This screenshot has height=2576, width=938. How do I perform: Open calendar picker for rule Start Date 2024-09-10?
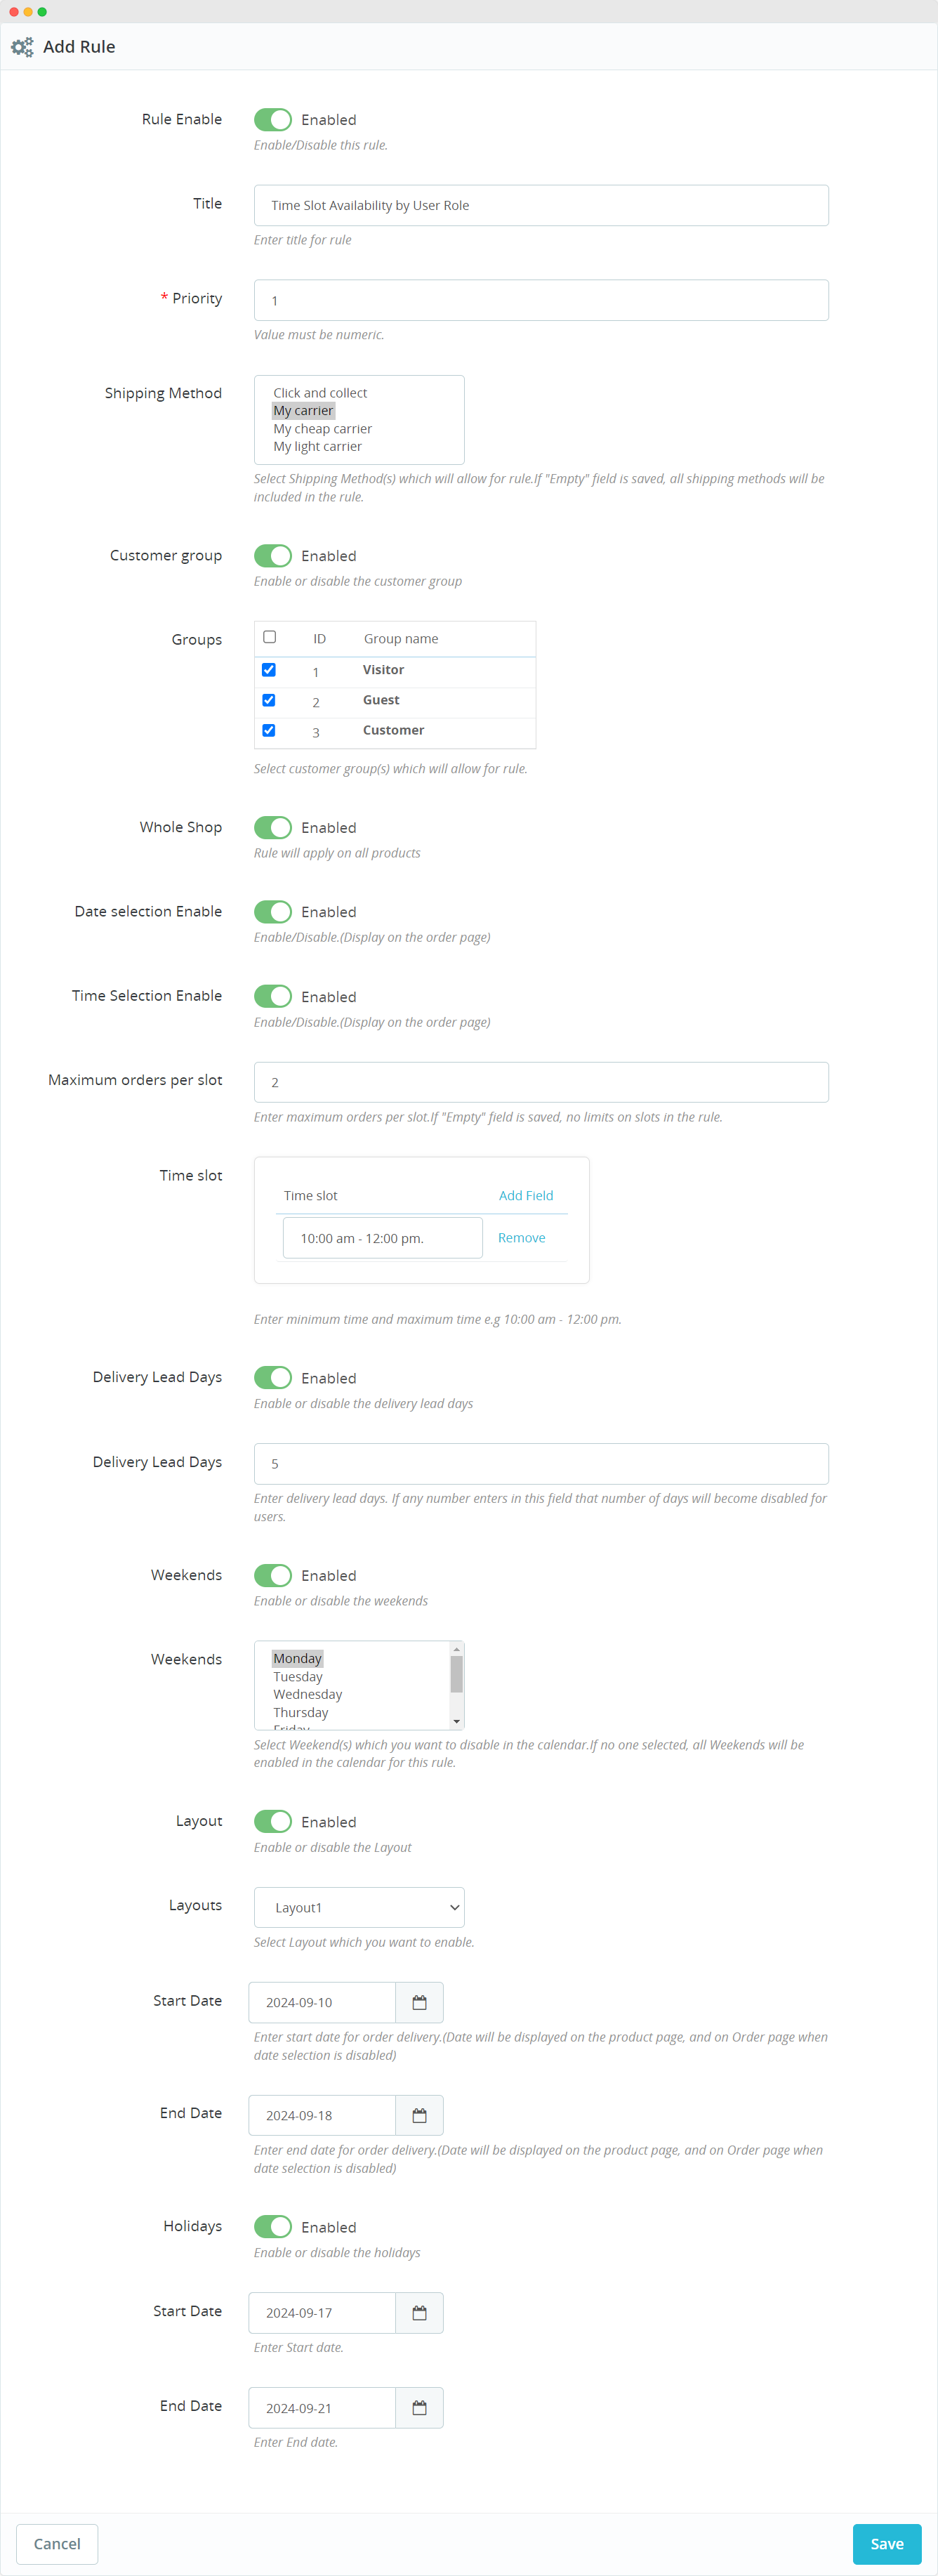419,2002
